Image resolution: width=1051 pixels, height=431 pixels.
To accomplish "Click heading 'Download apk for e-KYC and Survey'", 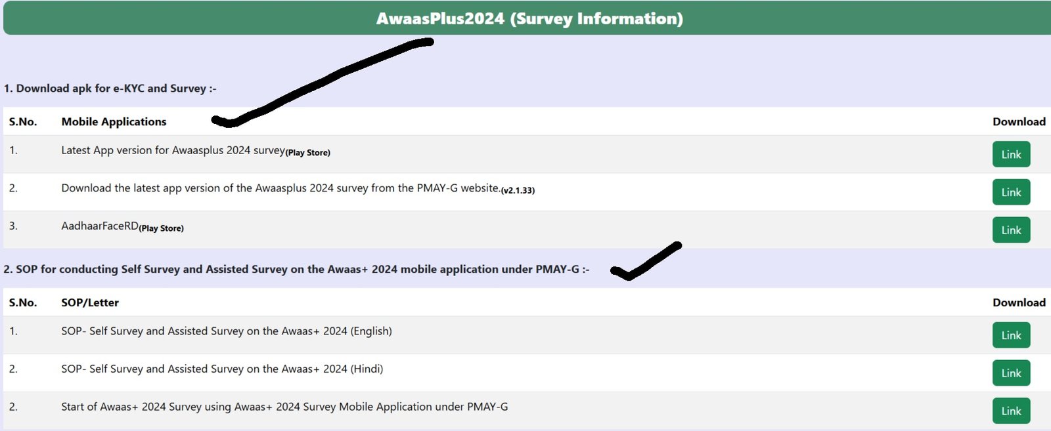I will pos(111,89).
